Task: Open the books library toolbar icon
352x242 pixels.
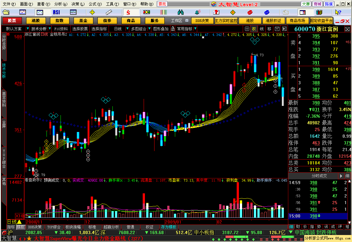Action: click(319, 12)
